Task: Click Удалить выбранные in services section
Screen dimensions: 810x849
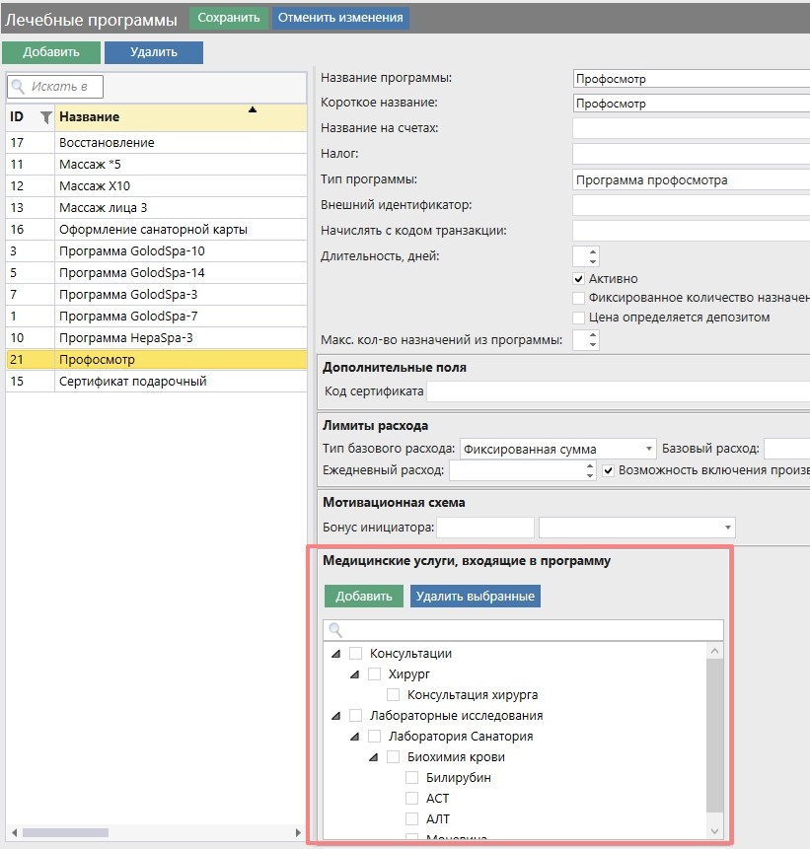Action: (476, 597)
